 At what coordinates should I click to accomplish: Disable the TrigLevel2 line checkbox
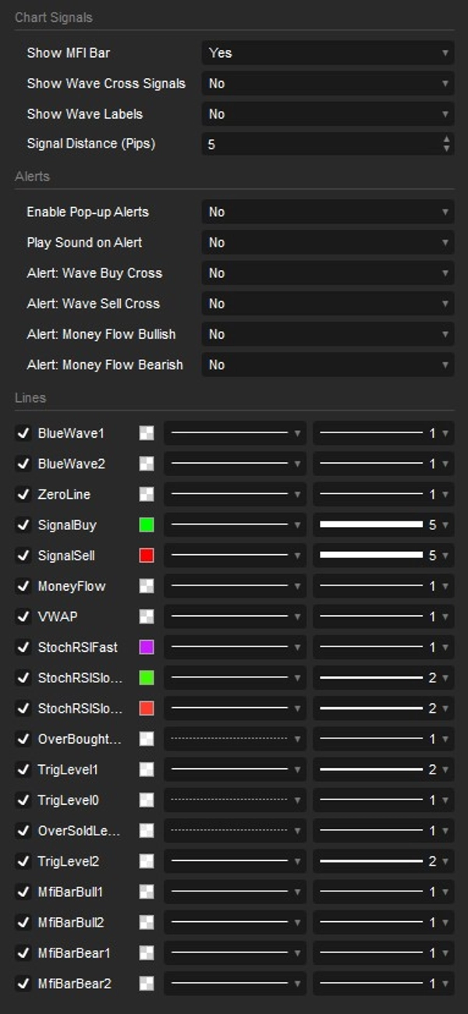(23, 861)
